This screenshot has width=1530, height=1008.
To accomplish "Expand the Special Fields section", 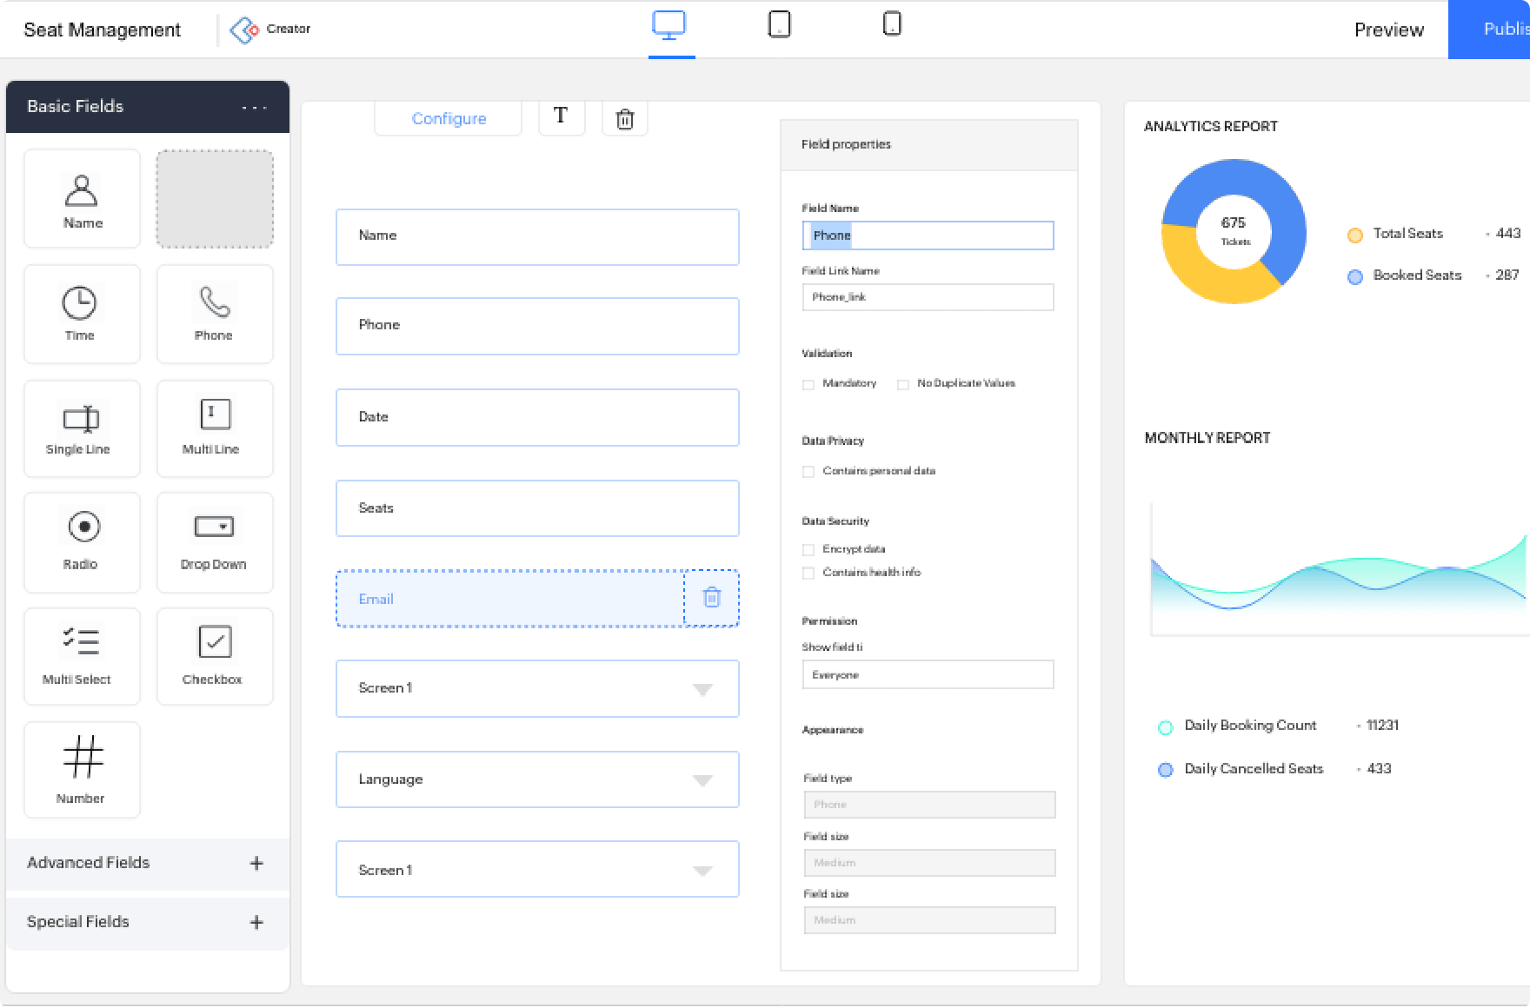I will coord(256,922).
